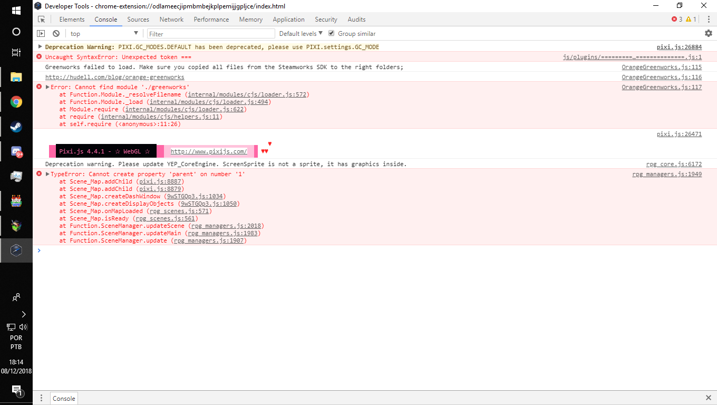Open the JavaScript context dropdown 'top'

pos(104,33)
